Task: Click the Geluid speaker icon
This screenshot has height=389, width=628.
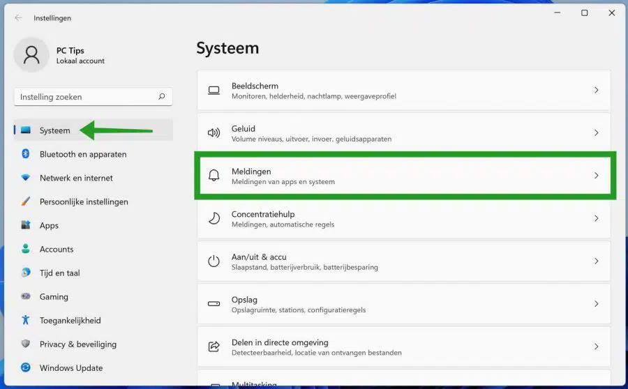Action: 214,133
